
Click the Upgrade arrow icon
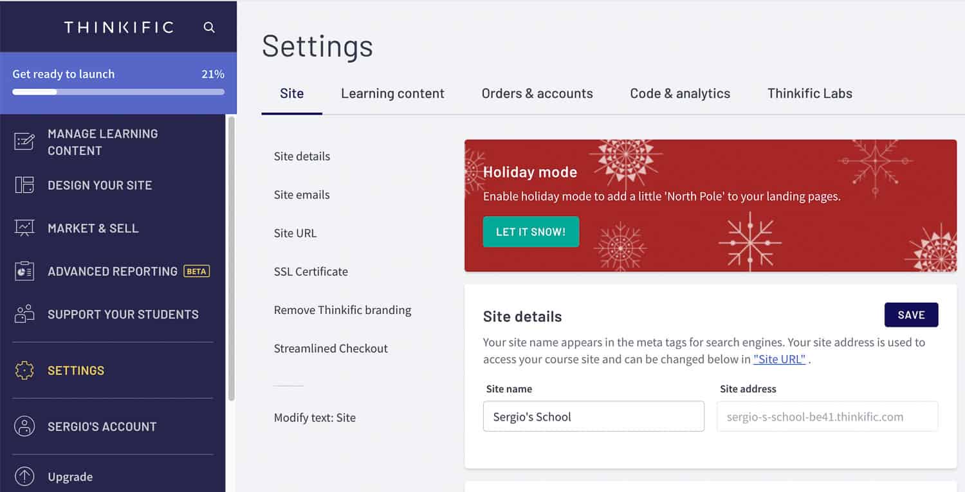(x=24, y=477)
